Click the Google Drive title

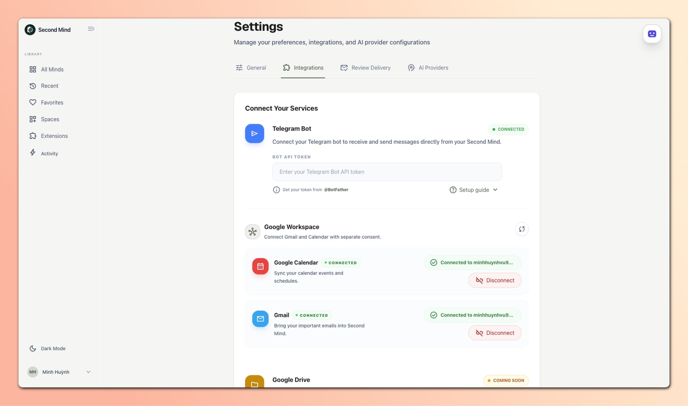291,380
